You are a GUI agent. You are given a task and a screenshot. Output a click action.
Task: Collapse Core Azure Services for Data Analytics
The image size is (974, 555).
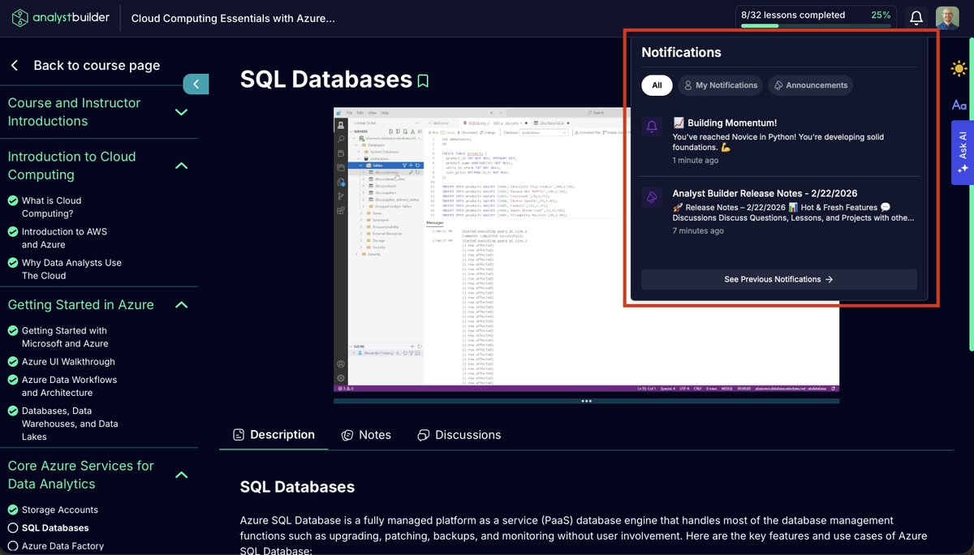181,475
